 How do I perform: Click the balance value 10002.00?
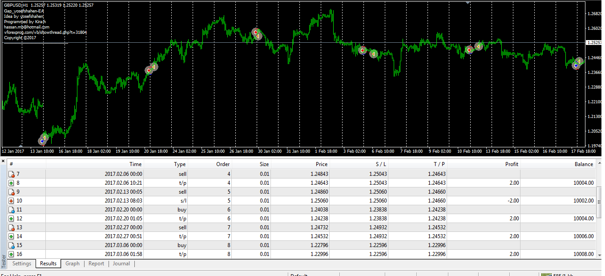583,201
